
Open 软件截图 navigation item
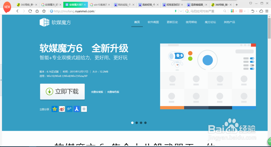coord(153,22)
